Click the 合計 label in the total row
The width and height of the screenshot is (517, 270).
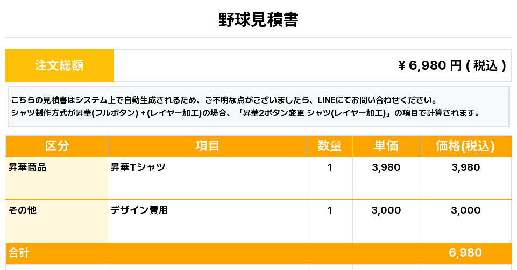point(19,253)
